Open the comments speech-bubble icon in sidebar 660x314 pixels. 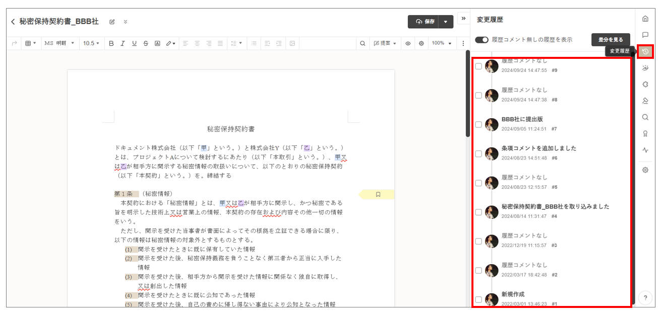645,35
